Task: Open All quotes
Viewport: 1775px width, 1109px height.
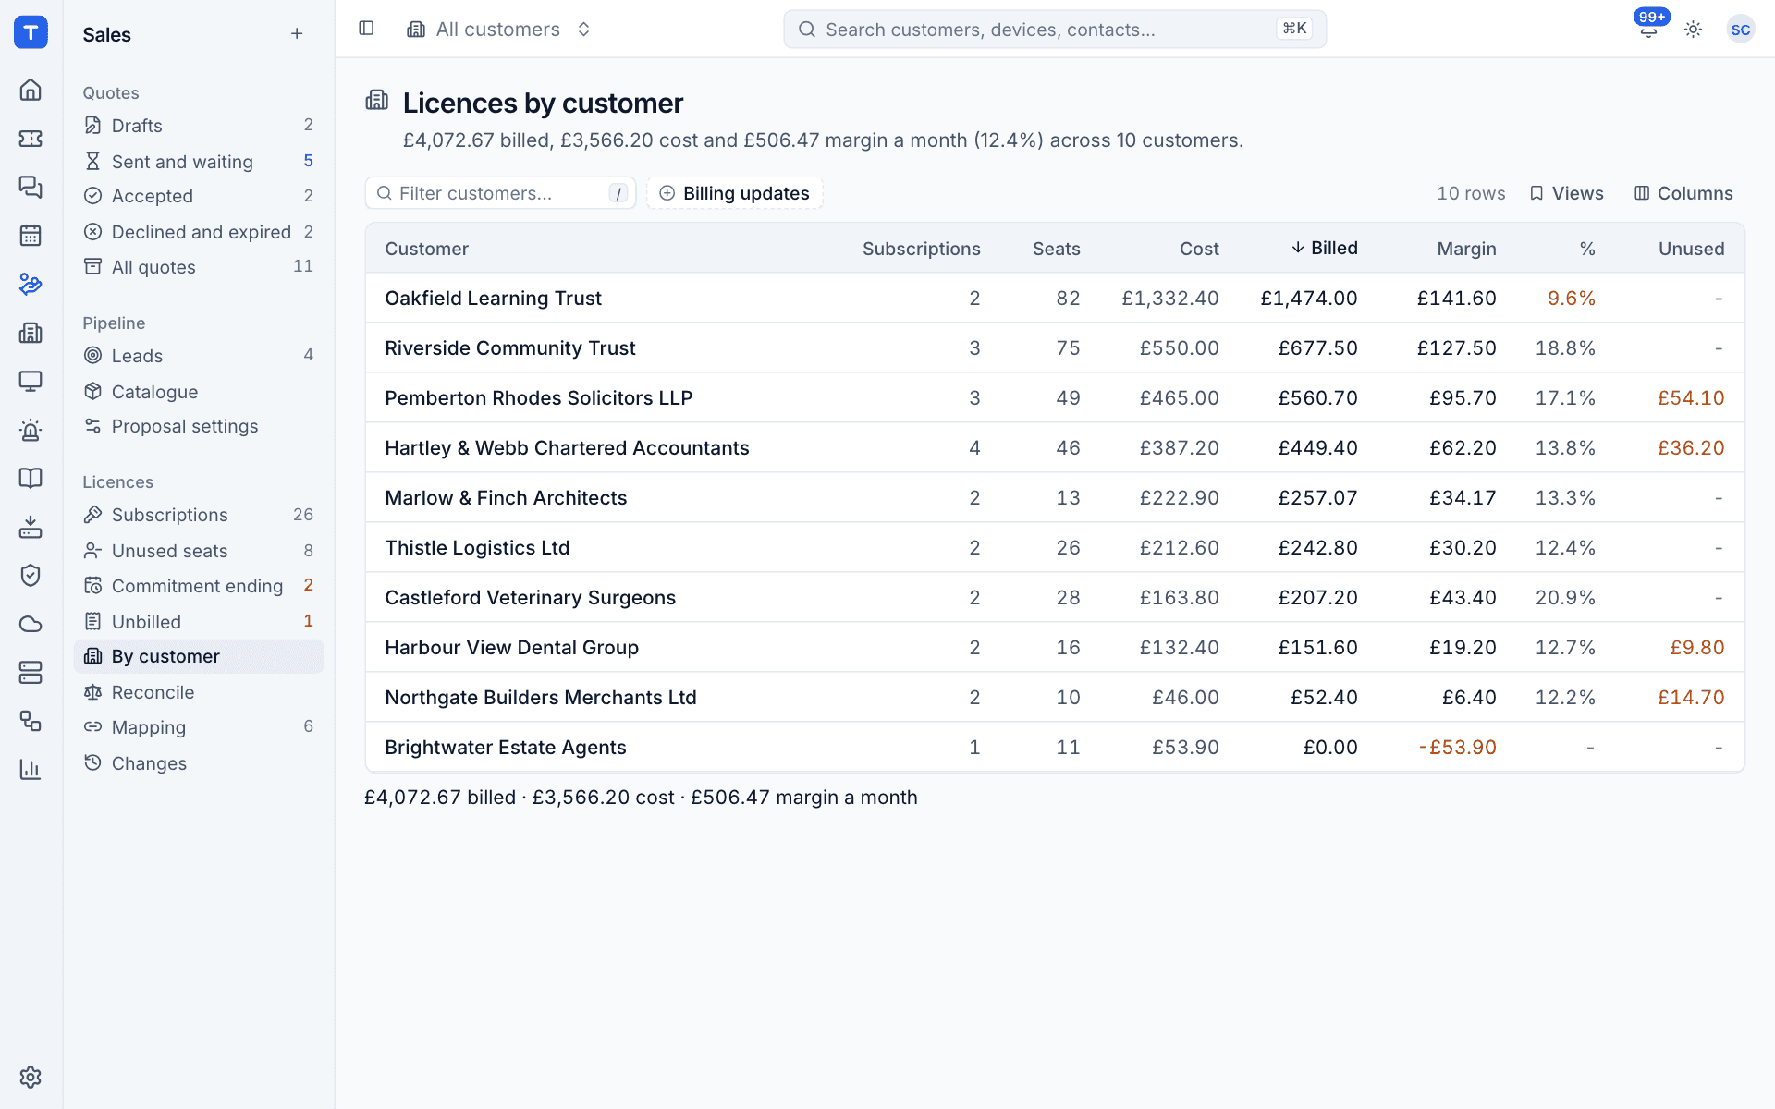Action: [x=199, y=267]
